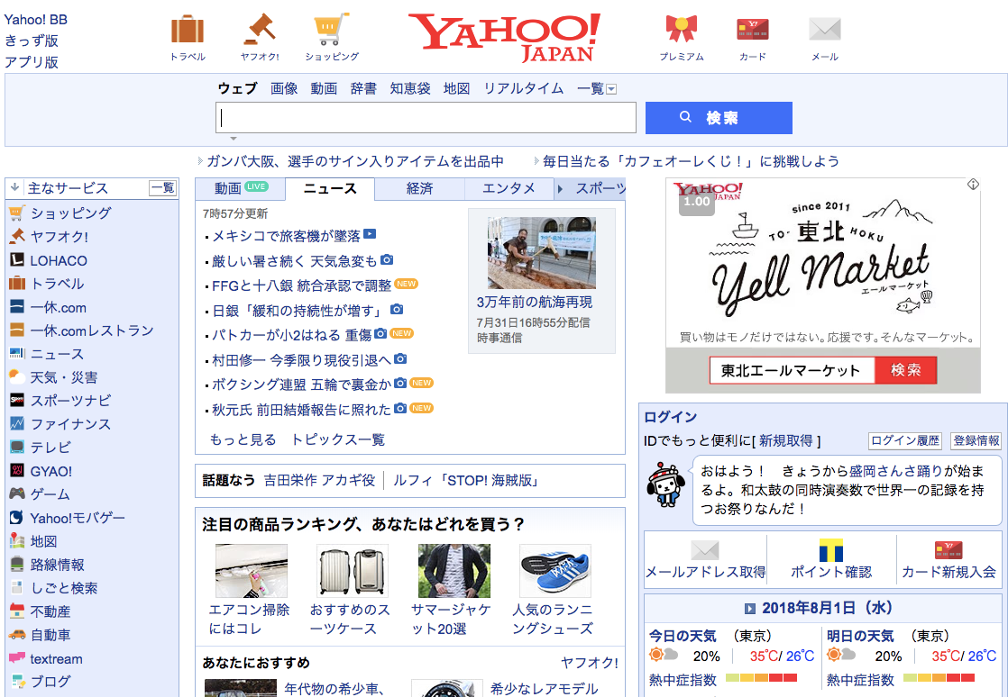This screenshot has height=697, width=1008.
Task: Open the サマージャケット20選 thumbnail
Action: coord(454,571)
